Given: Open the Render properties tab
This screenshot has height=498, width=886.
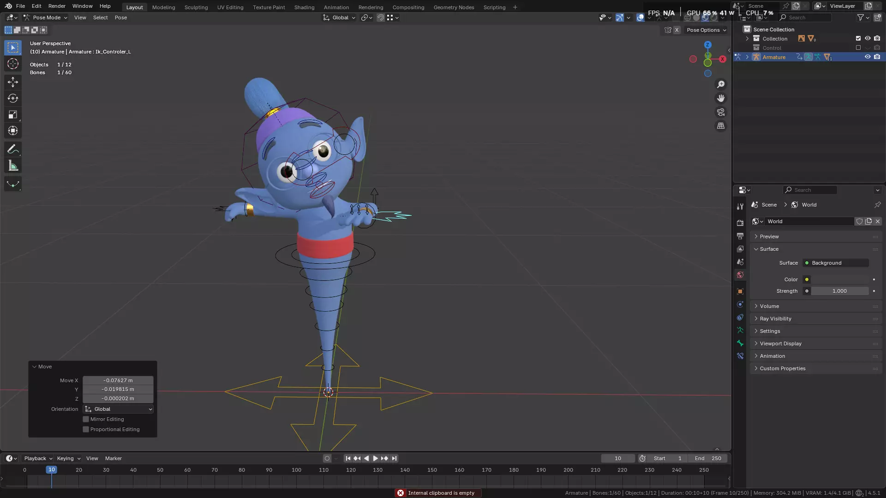Looking at the screenshot, I should 740,223.
